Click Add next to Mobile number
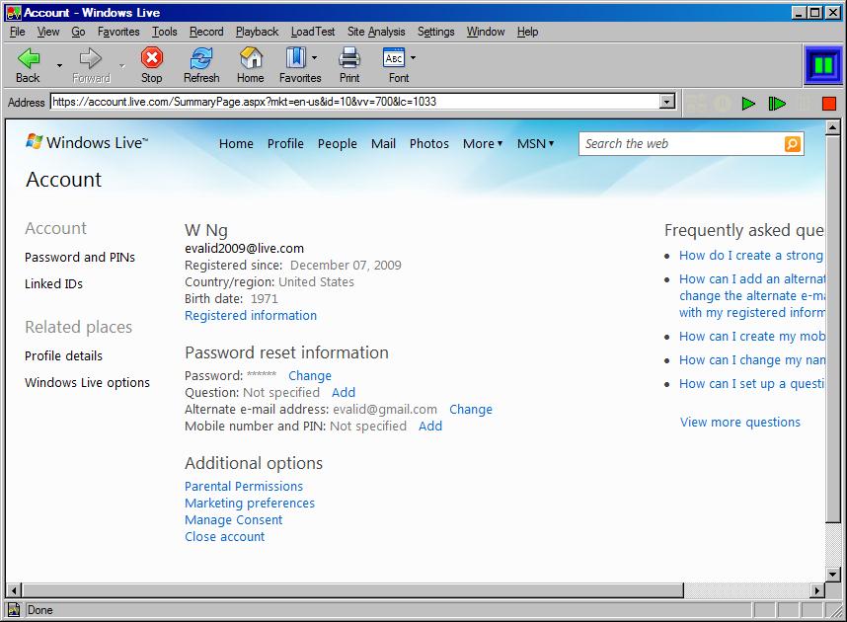Screen dimensions: 847x622 [430, 427]
